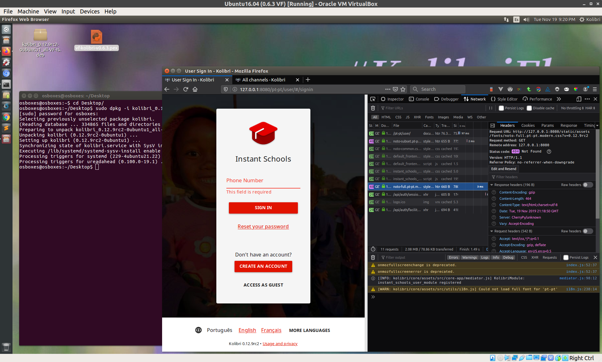Pause network traffic recording

491,108
